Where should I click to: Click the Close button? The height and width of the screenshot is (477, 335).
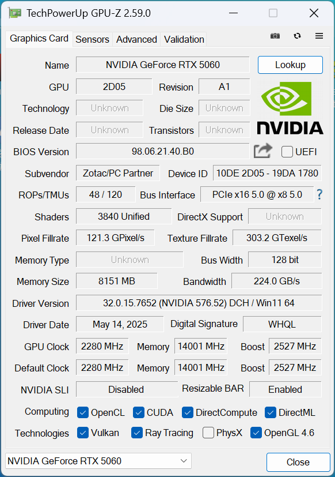(x=298, y=462)
